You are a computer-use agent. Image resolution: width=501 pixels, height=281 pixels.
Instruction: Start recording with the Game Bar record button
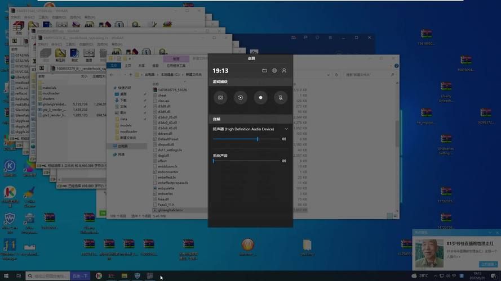[x=260, y=97]
